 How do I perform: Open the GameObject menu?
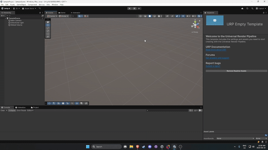click(21, 5)
